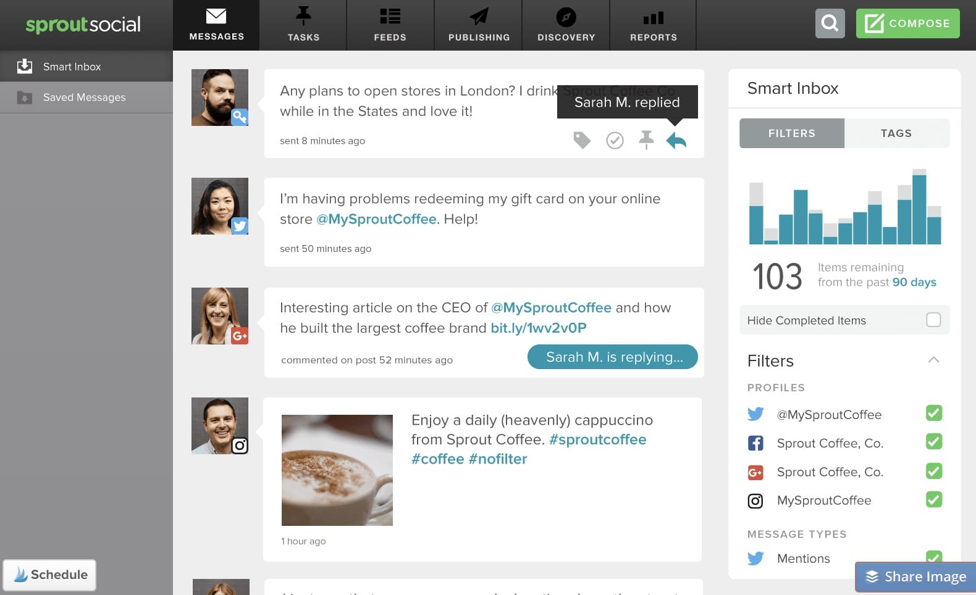Click the '1 hour ago' timestamp
Image resolution: width=976 pixels, height=595 pixels.
[x=303, y=541]
